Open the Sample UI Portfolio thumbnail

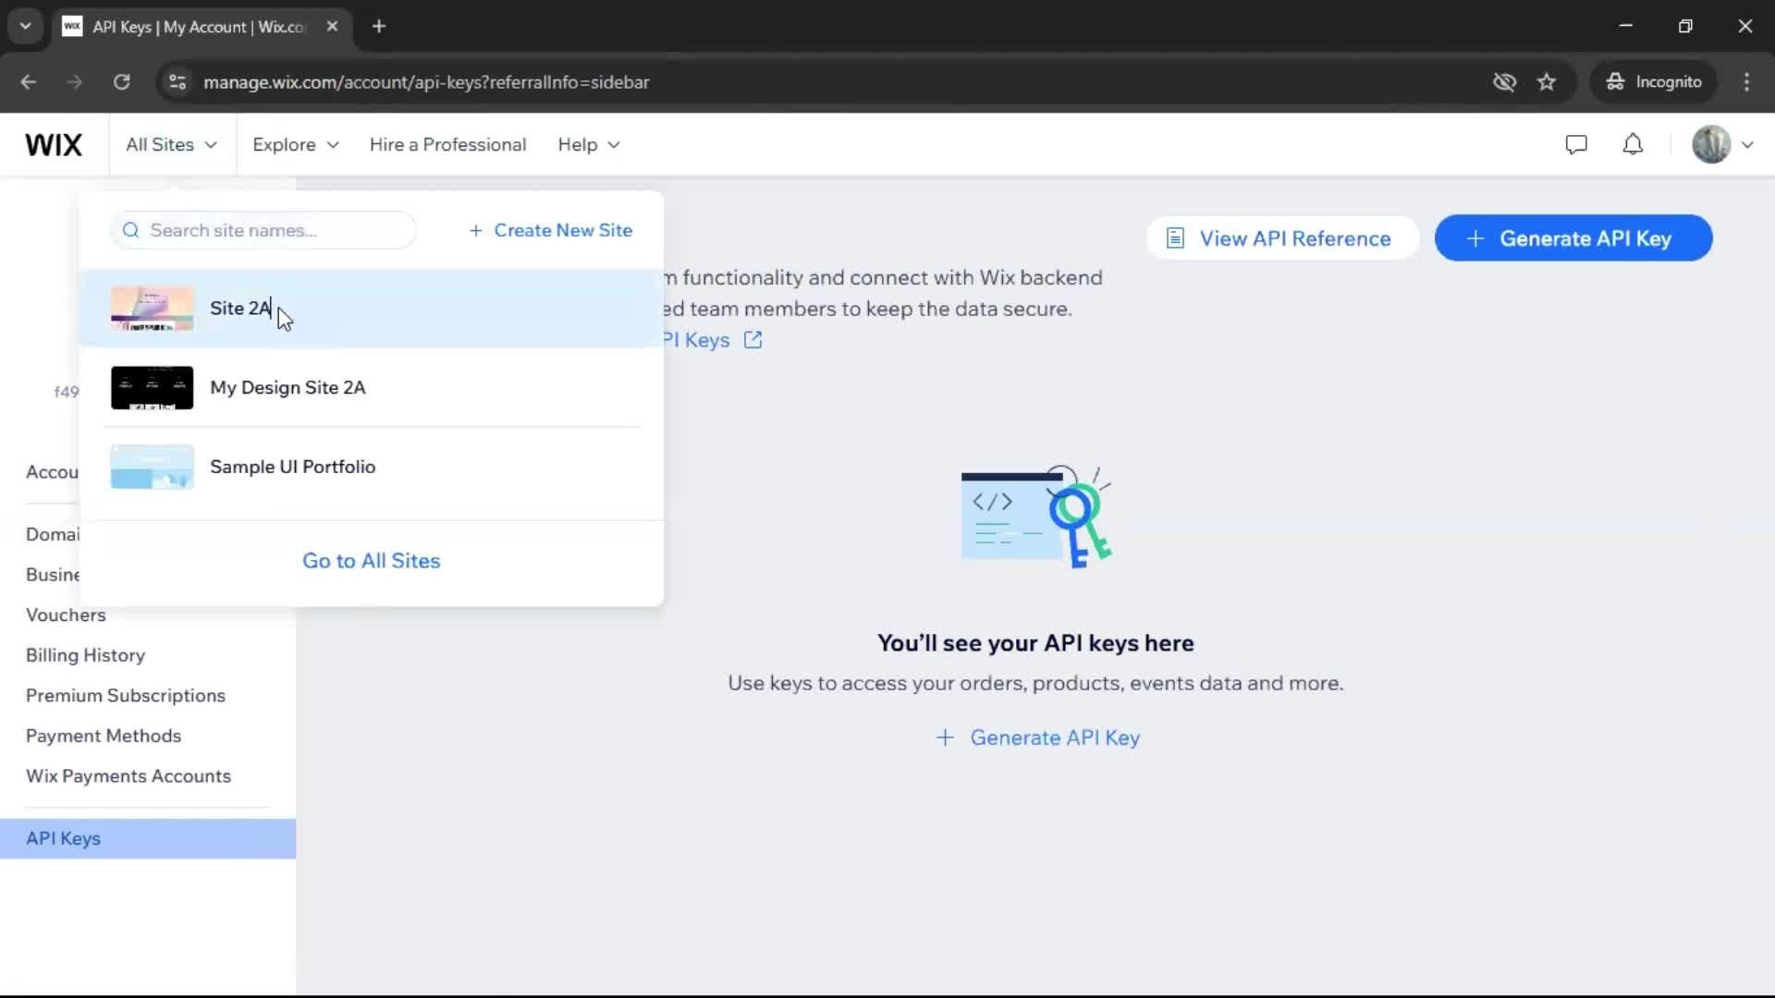point(153,468)
